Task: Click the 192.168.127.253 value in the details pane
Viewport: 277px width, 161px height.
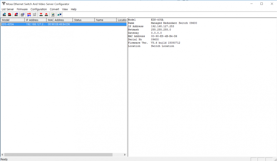Action: point(162,27)
